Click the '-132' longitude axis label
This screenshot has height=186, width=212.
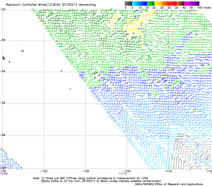coord(44,171)
